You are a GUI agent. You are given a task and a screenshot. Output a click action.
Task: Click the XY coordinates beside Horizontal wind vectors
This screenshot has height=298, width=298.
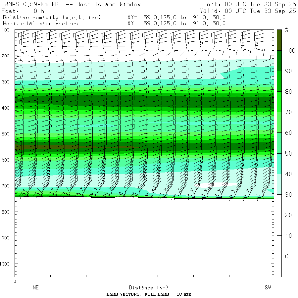point(176,24)
